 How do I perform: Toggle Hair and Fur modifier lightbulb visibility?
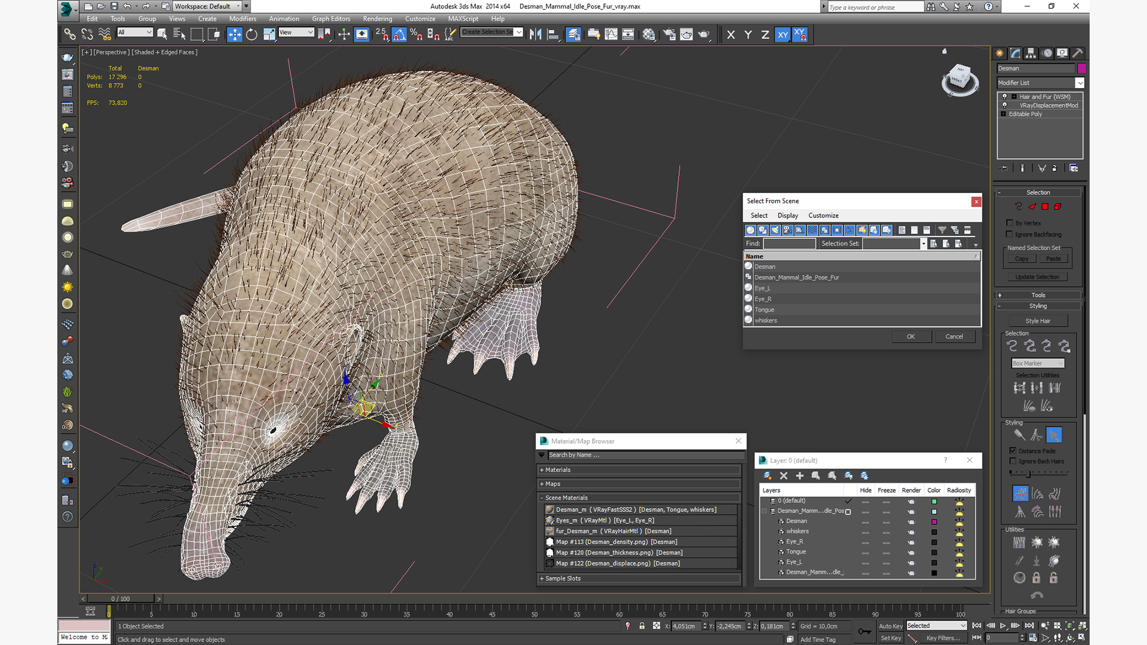pyautogui.click(x=1005, y=97)
